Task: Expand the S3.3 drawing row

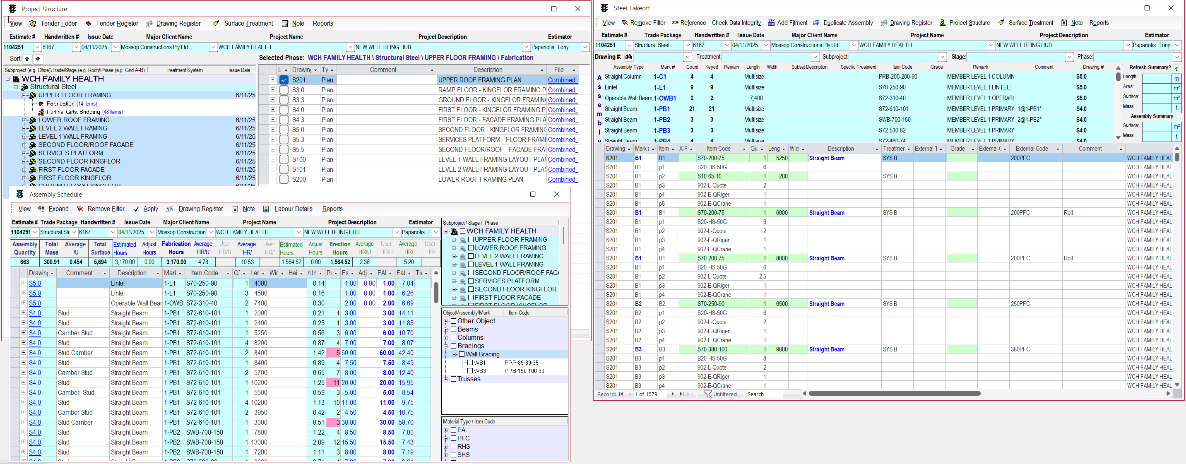Action: pyautogui.click(x=273, y=99)
